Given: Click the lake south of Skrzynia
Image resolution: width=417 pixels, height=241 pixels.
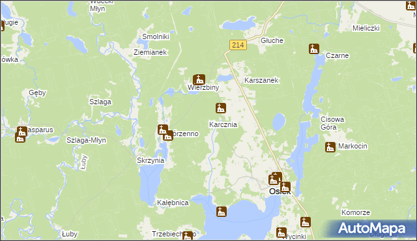Looking at the screenshot, I should click(151, 184).
